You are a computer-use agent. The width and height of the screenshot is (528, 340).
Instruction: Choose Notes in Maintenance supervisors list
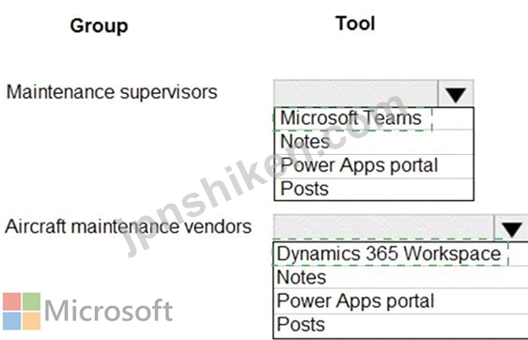(x=374, y=142)
